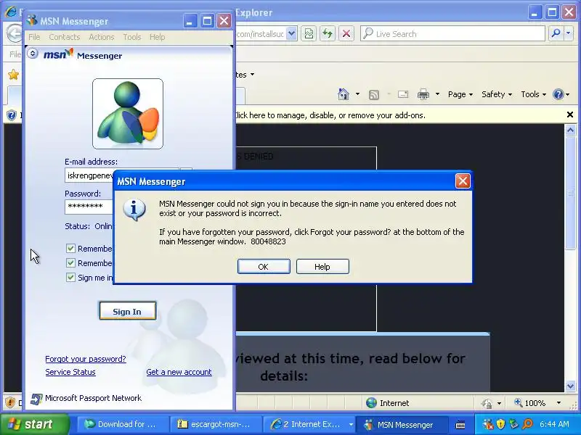Click the magnifier icon in system tray
Screen dimensions: 581x435
[x=527, y=424]
